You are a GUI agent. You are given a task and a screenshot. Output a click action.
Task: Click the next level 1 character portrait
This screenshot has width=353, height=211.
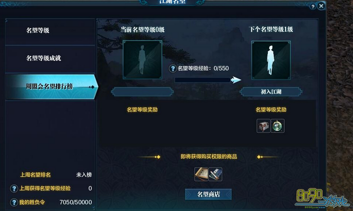point(271,60)
